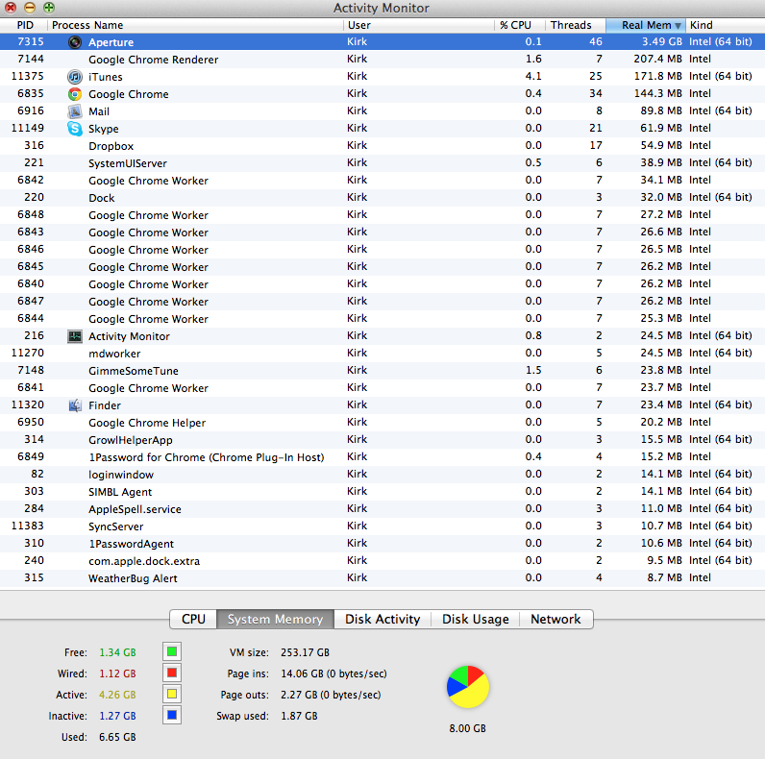Screen dimensions: 765x759
Task: Select the mdworker process row
Action: pyautogui.click(x=382, y=354)
